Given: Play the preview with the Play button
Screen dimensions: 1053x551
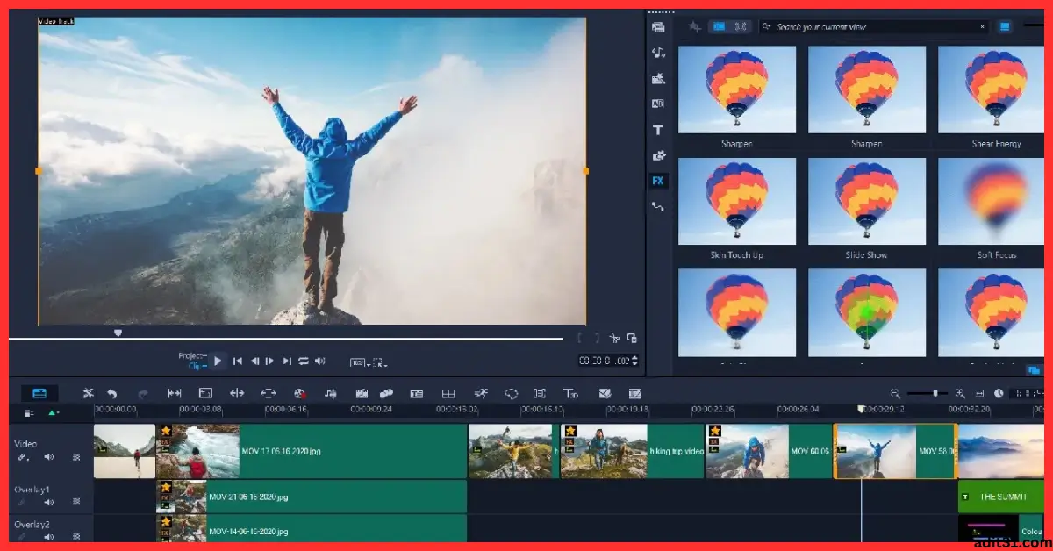Looking at the screenshot, I should [x=218, y=361].
